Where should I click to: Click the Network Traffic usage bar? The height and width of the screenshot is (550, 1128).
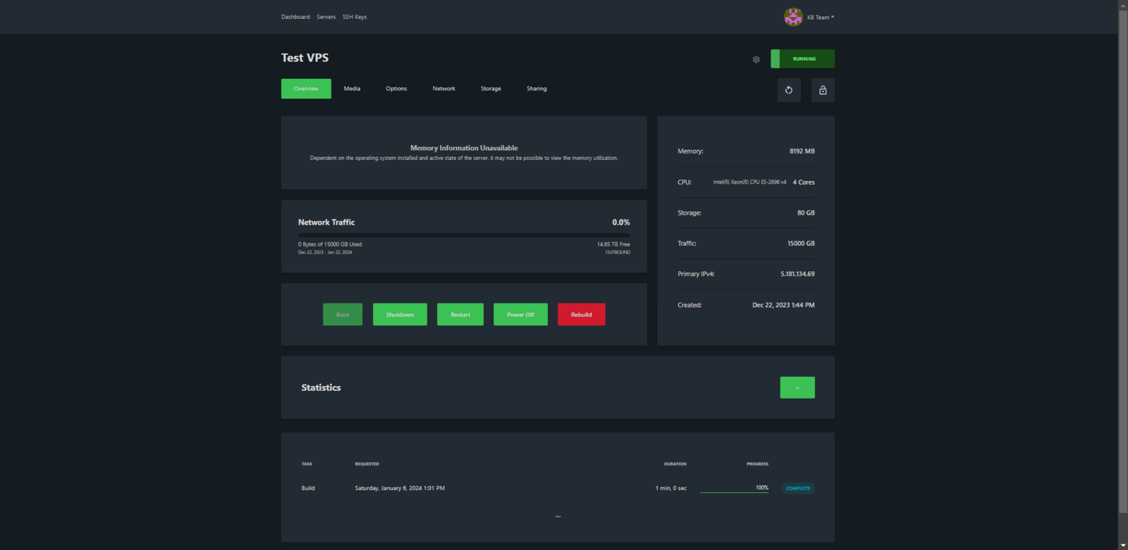tap(464, 235)
